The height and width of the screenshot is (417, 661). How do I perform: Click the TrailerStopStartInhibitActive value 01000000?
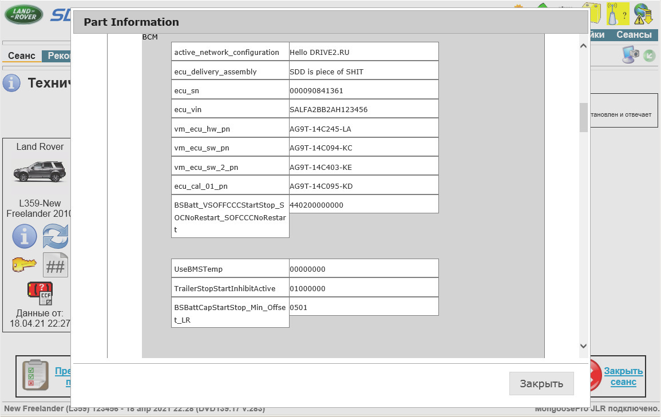pos(307,288)
